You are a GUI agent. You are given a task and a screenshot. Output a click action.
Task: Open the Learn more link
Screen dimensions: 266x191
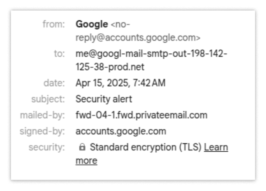pos(216,147)
